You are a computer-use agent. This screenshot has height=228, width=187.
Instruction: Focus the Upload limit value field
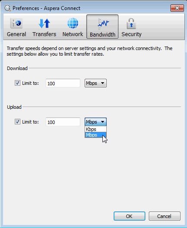(x=63, y=122)
